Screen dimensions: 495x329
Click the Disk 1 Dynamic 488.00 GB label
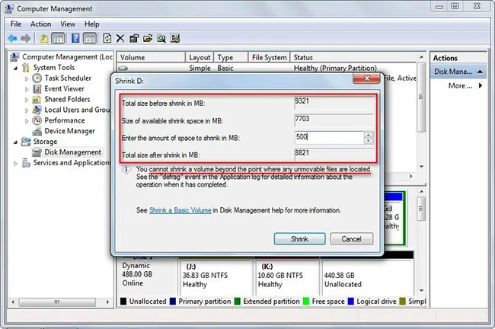click(146, 273)
